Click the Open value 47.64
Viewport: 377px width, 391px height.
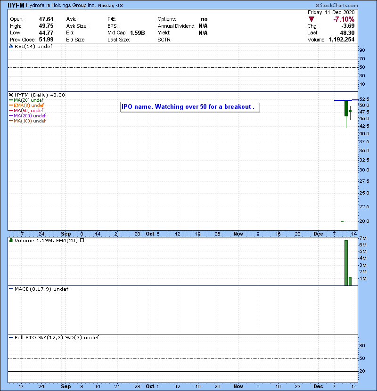pyautogui.click(x=46, y=19)
